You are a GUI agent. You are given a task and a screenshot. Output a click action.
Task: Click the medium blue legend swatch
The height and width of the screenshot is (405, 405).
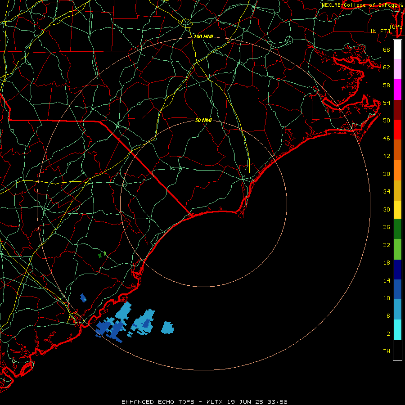coord(397,289)
